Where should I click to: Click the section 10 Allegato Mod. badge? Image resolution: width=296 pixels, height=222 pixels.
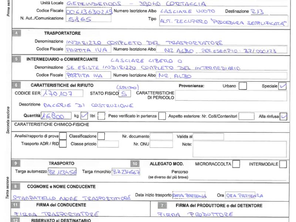pos(135,164)
